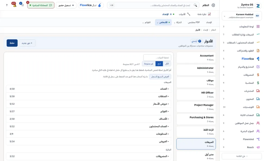Click طيّ القائمة collapse menu button
This screenshot has width=264, height=161.
(x=242, y=156)
